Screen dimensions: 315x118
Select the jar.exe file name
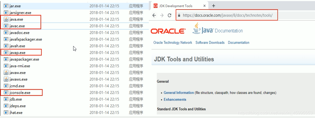pos(15,6)
